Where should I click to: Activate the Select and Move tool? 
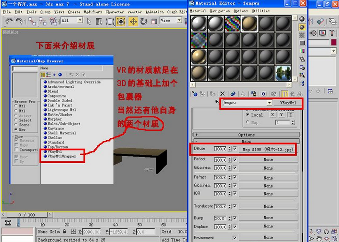133,22
